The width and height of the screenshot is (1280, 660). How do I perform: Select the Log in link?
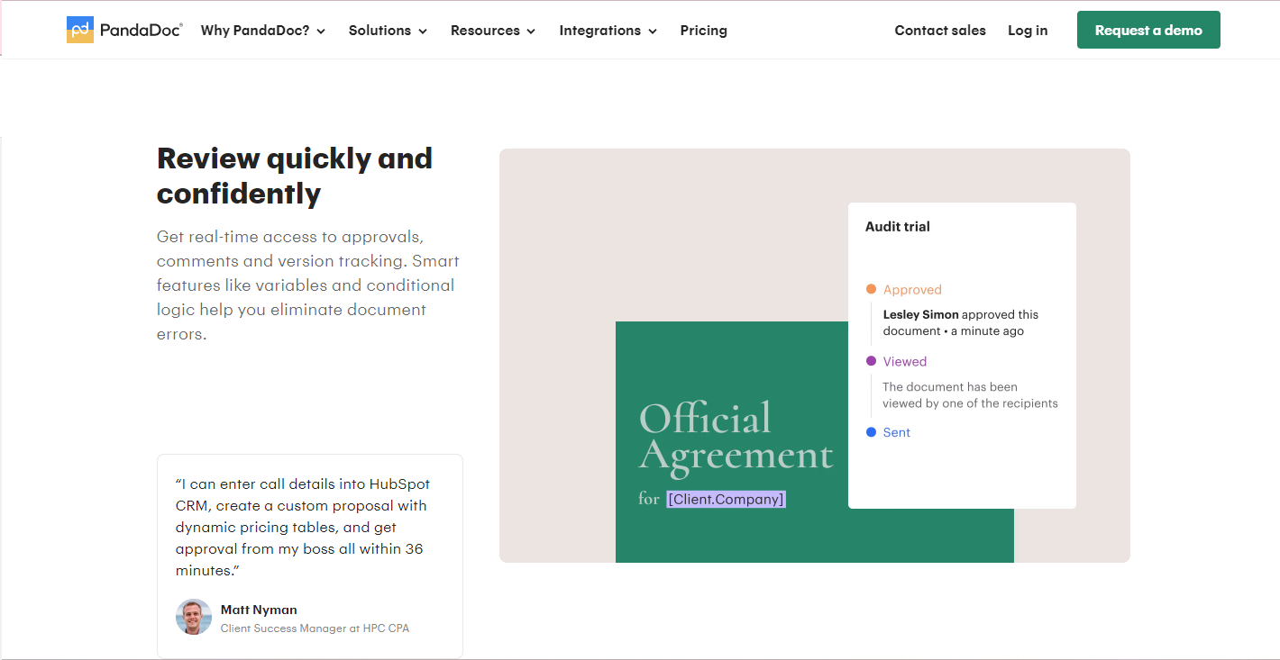point(1028,31)
